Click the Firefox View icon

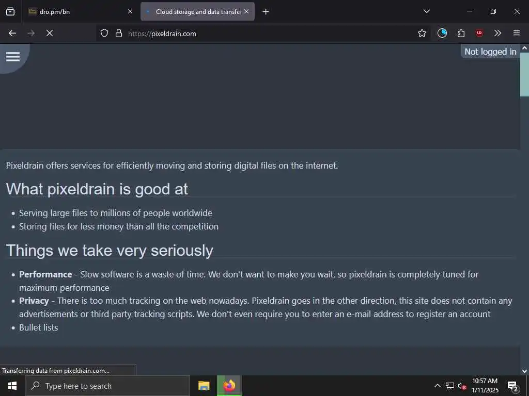click(x=10, y=11)
